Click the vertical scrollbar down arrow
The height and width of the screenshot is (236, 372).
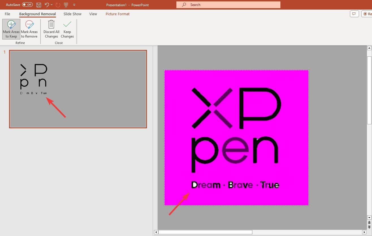coord(369,217)
